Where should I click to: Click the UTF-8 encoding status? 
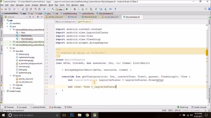point(178,110)
